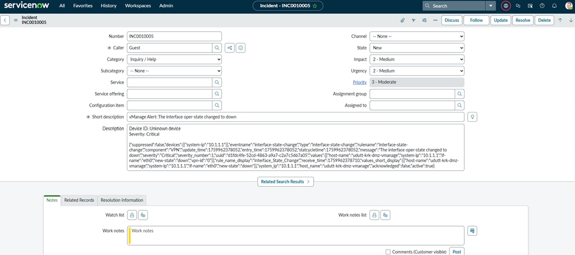
Task: Click the Follow button
Action: point(476,20)
